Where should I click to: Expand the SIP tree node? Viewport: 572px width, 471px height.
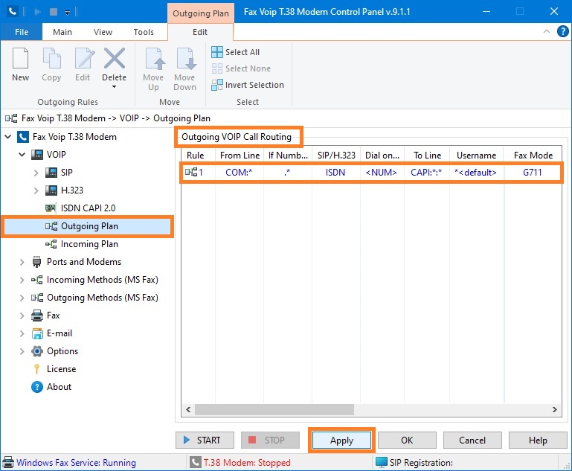tap(36, 173)
